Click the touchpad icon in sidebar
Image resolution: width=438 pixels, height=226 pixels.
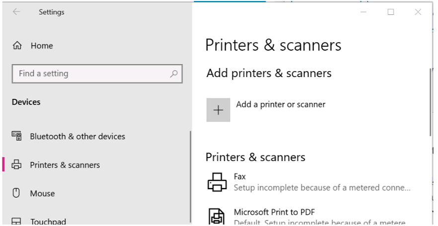[16, 222]
